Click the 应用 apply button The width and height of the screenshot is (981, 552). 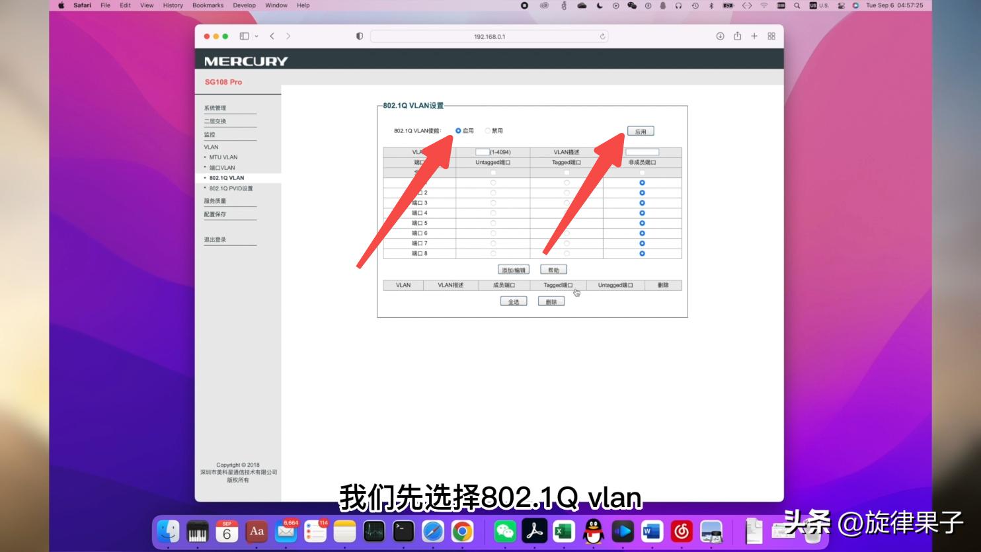point(641,130)
